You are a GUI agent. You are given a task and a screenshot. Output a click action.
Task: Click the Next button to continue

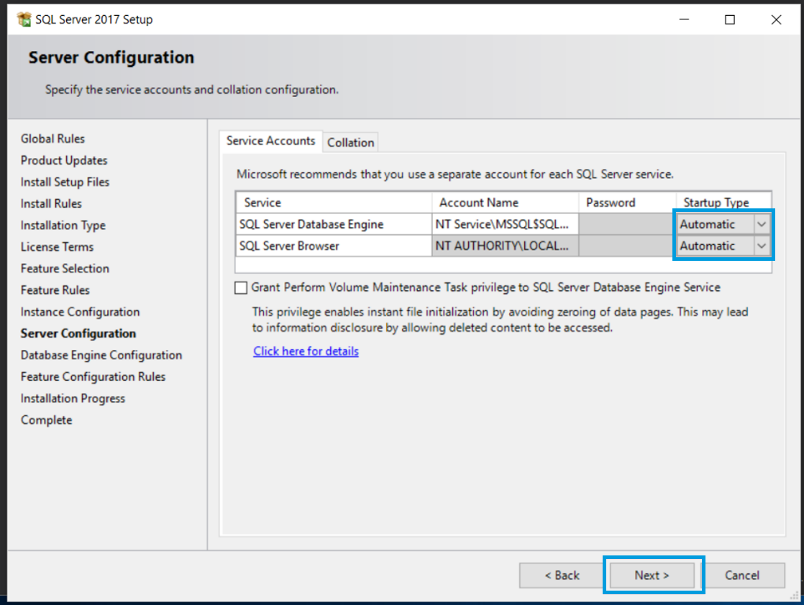click(652, 575)
